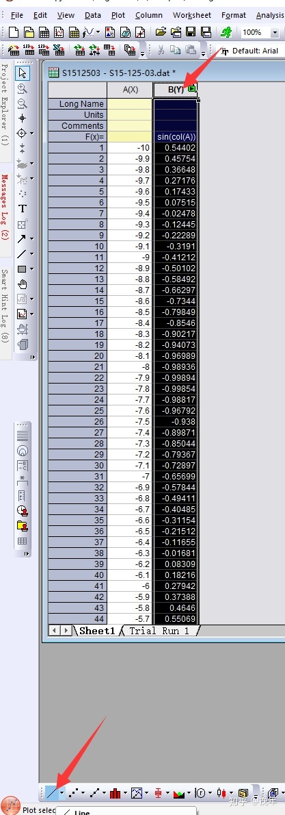Image resolution: width=285 pixels, height=815 pixels.
Task: Click the Default: Arial font box
Action: point(252,51)
